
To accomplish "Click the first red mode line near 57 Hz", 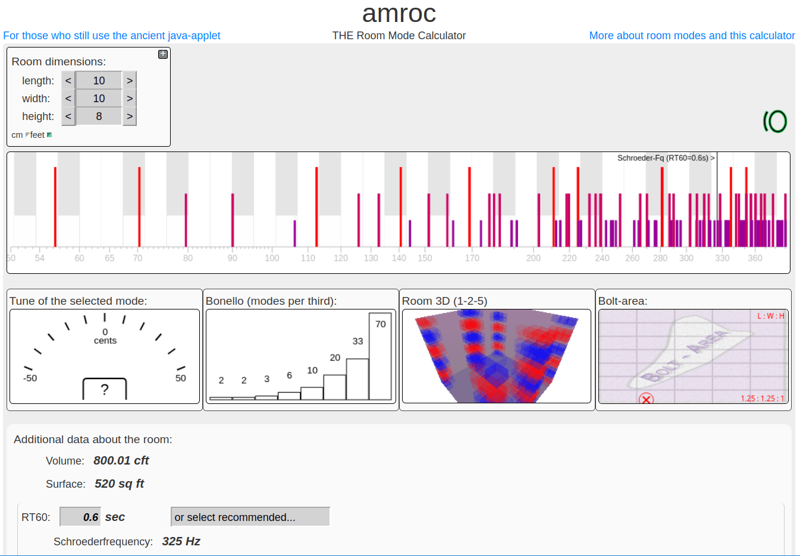I will (55, 207).
